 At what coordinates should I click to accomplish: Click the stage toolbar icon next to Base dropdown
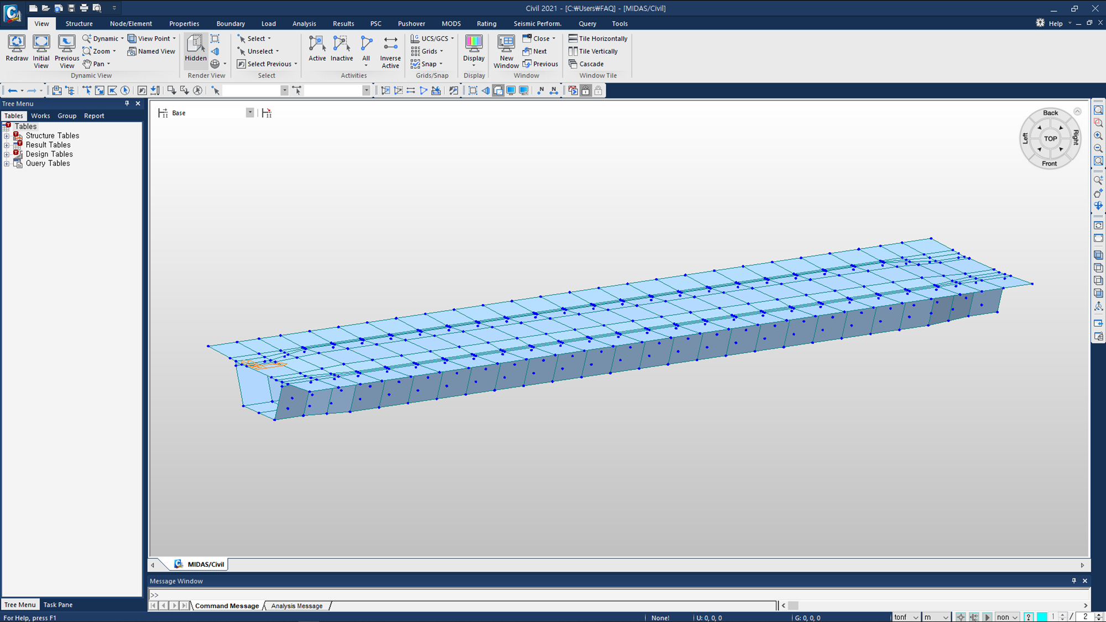267,113
